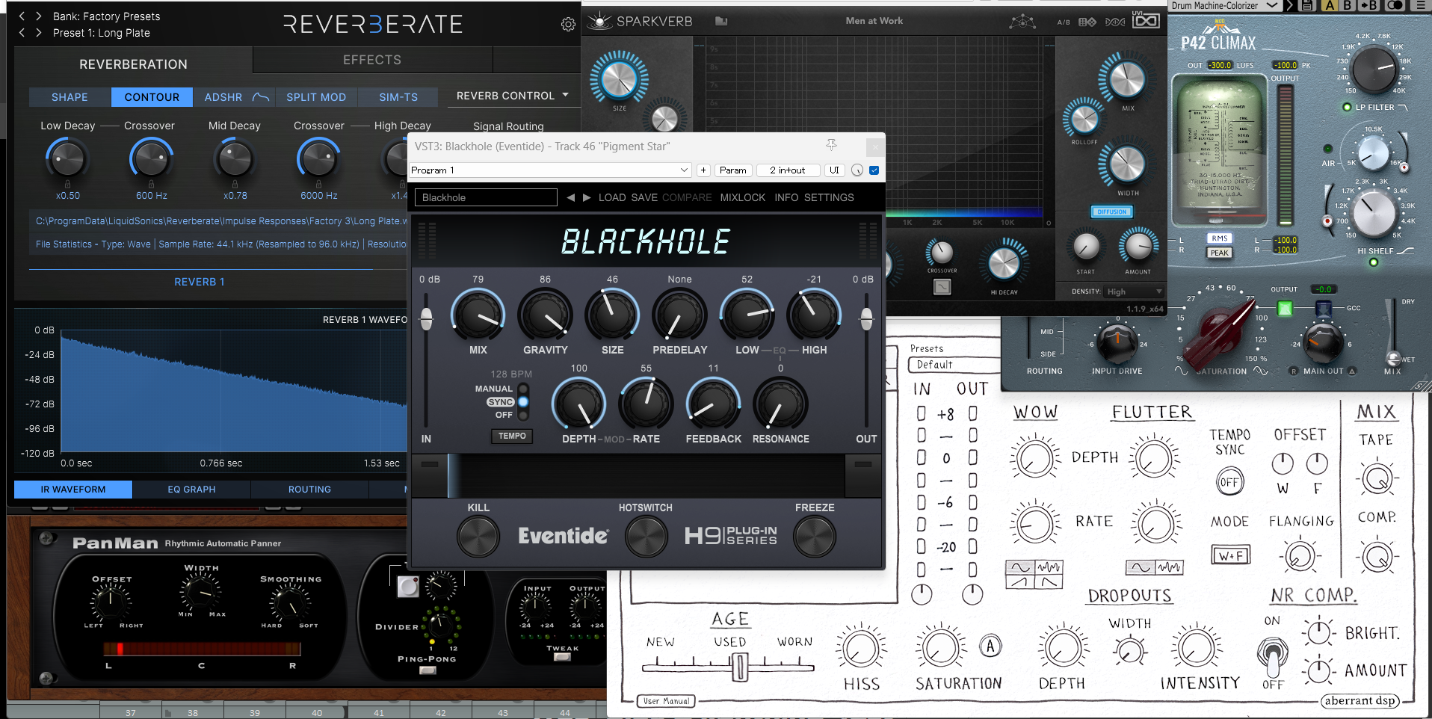
Task: Toggle the green OUTPUT button in P42 Climax
Action: [1285, 308]
